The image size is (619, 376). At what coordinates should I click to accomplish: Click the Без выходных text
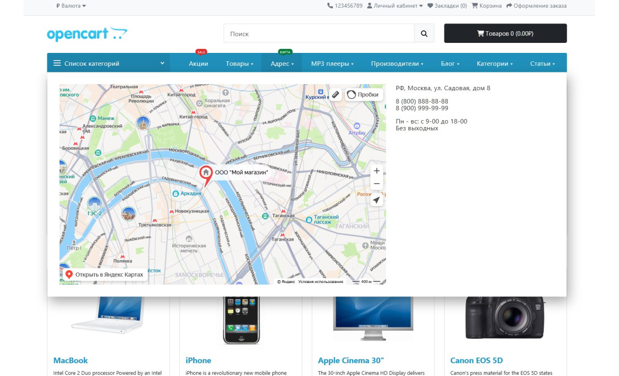tap(417, 128)
